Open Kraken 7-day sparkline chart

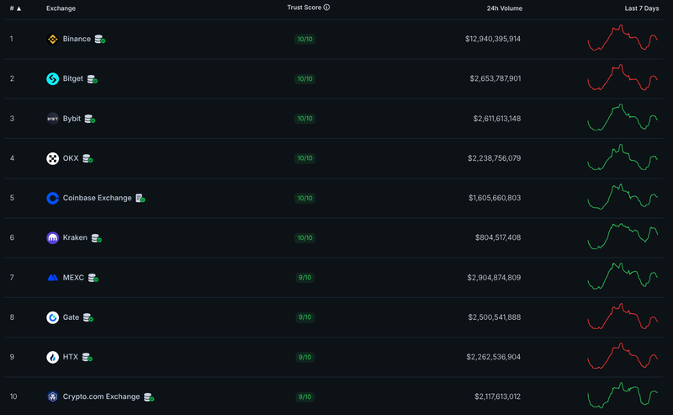(623, 237)
